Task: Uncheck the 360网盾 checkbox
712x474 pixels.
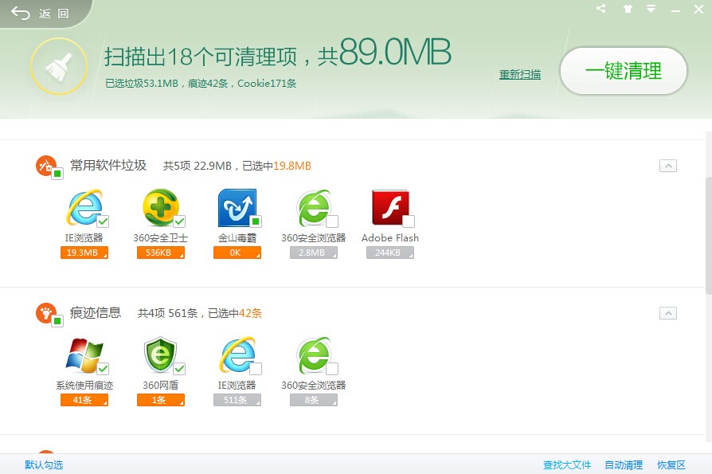Action: [179, 369]
